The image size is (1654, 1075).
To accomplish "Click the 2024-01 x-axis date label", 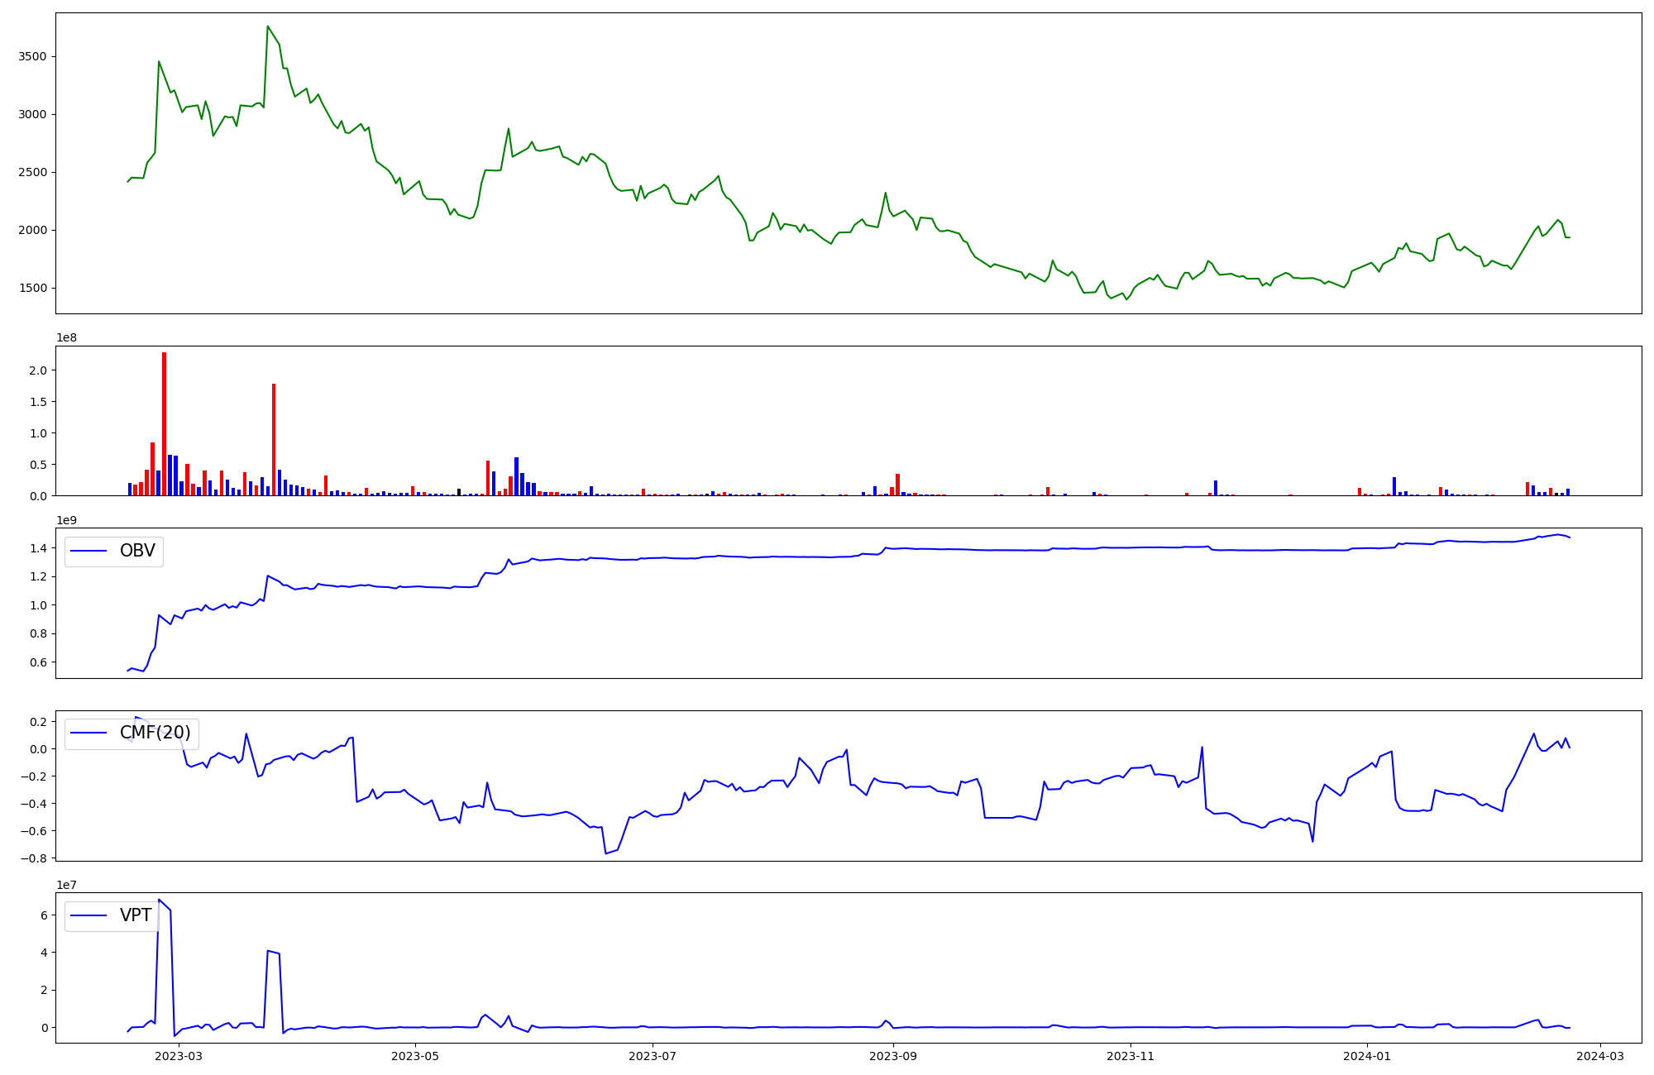I will (1367, 1056).
